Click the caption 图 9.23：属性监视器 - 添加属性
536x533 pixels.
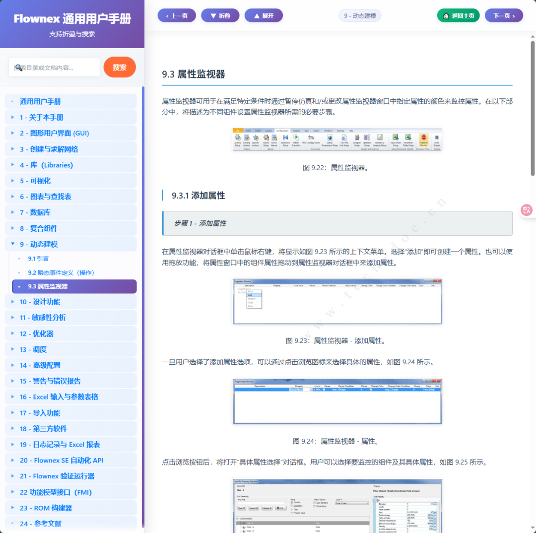337,341
